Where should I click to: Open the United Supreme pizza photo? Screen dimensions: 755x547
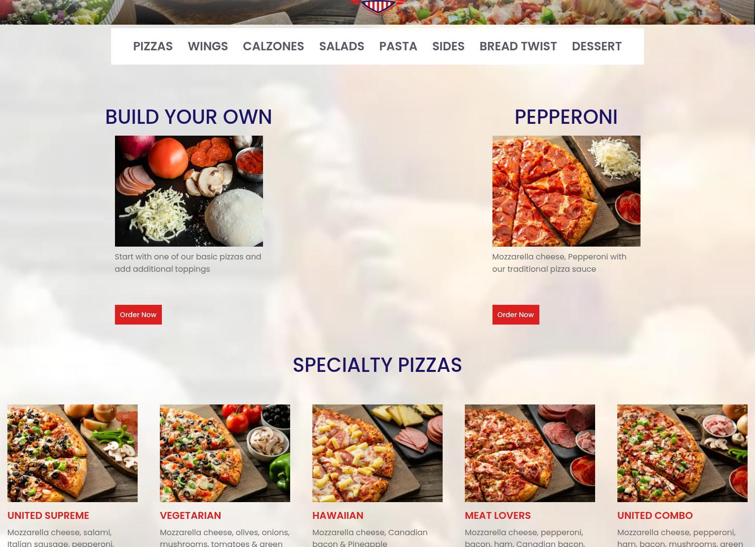click(73, 453)
